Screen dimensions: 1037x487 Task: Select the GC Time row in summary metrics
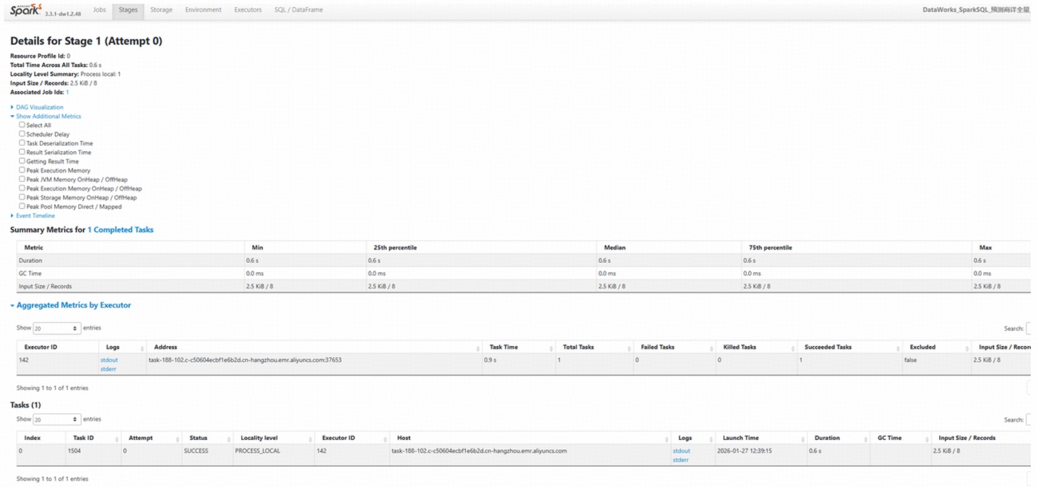coord(524,274)
